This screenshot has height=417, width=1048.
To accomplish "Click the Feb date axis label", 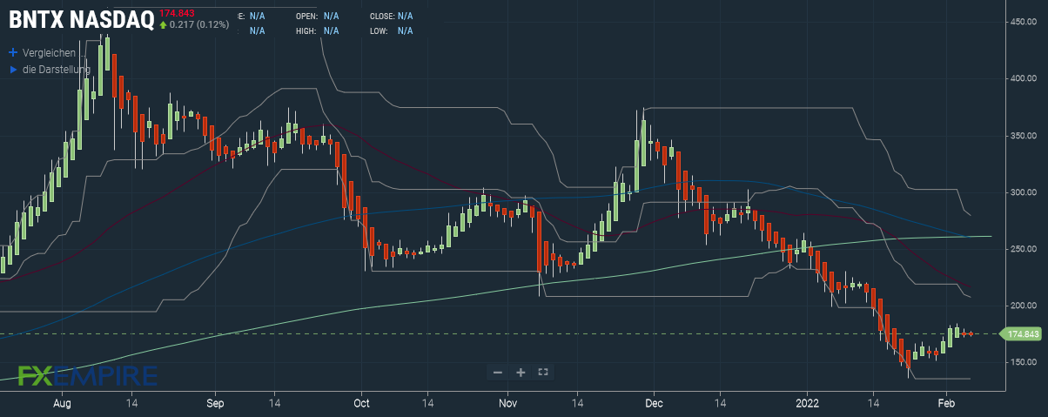I will pyautogui.click(x=944, y=404).
